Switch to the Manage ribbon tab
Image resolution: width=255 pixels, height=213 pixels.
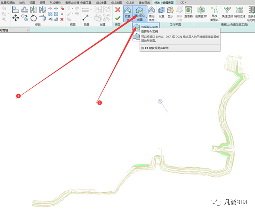tap(42, 3)
